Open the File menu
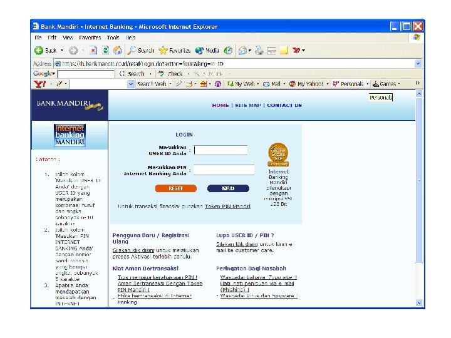 (x=38, y=38)
